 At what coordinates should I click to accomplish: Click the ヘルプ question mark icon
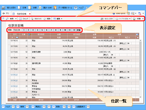coord(76,8)
